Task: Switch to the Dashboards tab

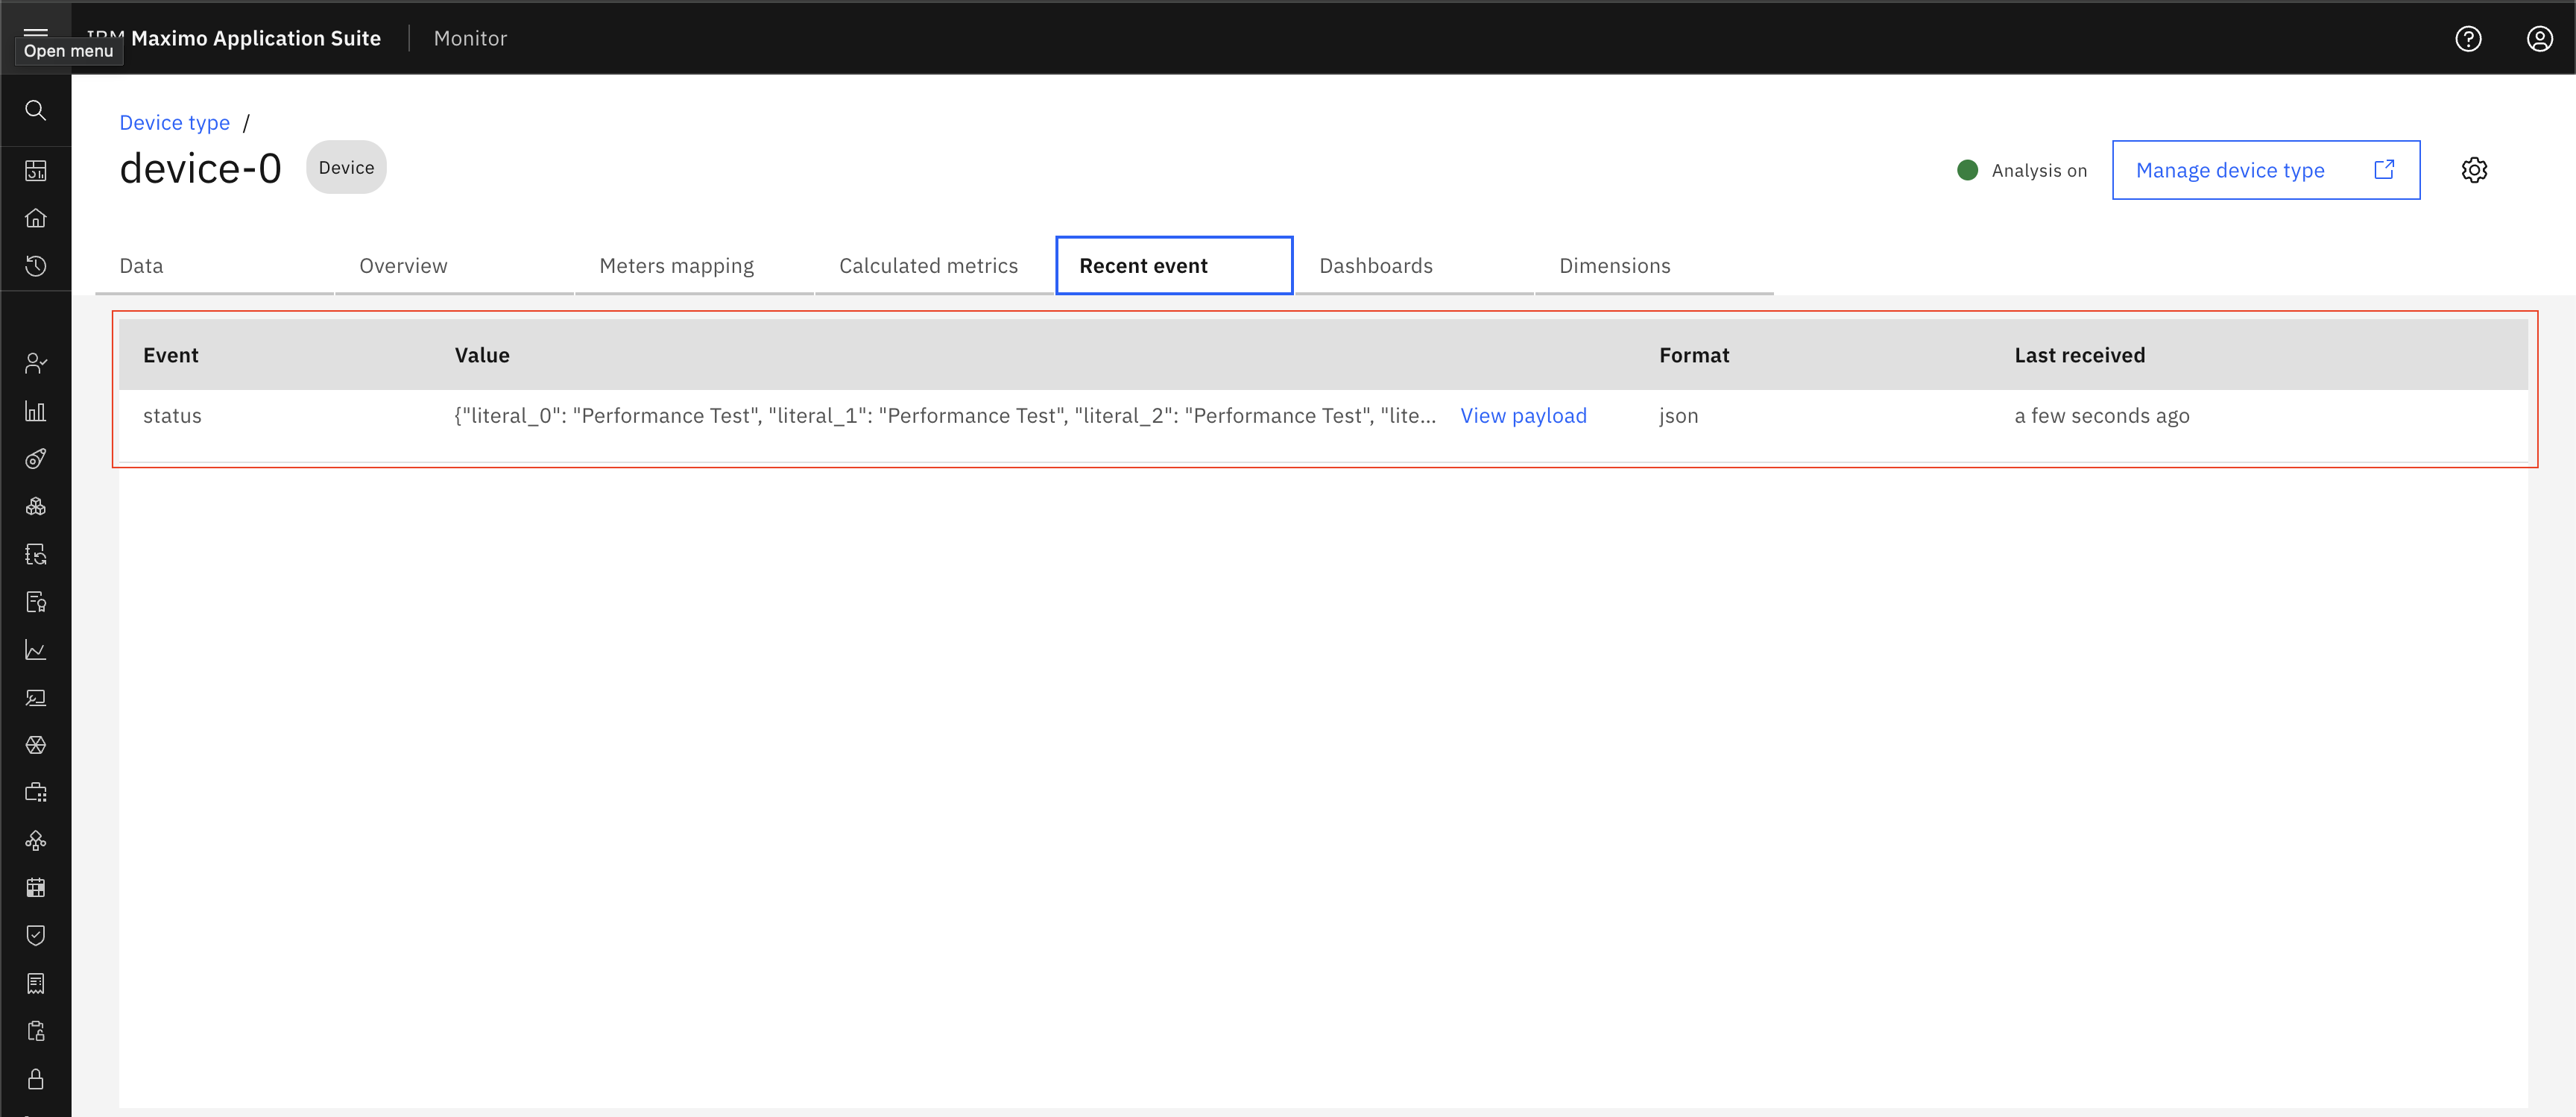Action: coord(1415,266)
